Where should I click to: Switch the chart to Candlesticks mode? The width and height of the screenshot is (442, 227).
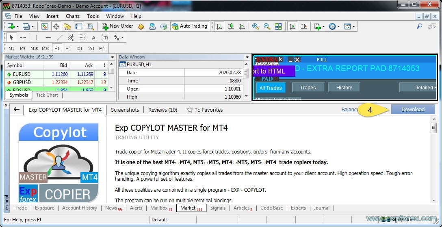[231, 26]
